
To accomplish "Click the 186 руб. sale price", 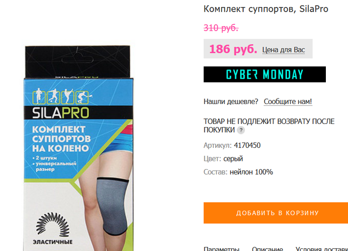I will click(x=233, y=49).
